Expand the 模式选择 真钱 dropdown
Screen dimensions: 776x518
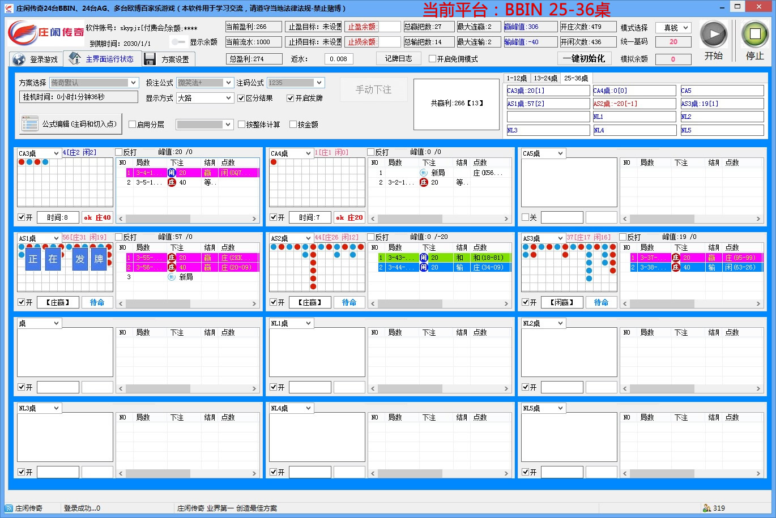point(673,28)
